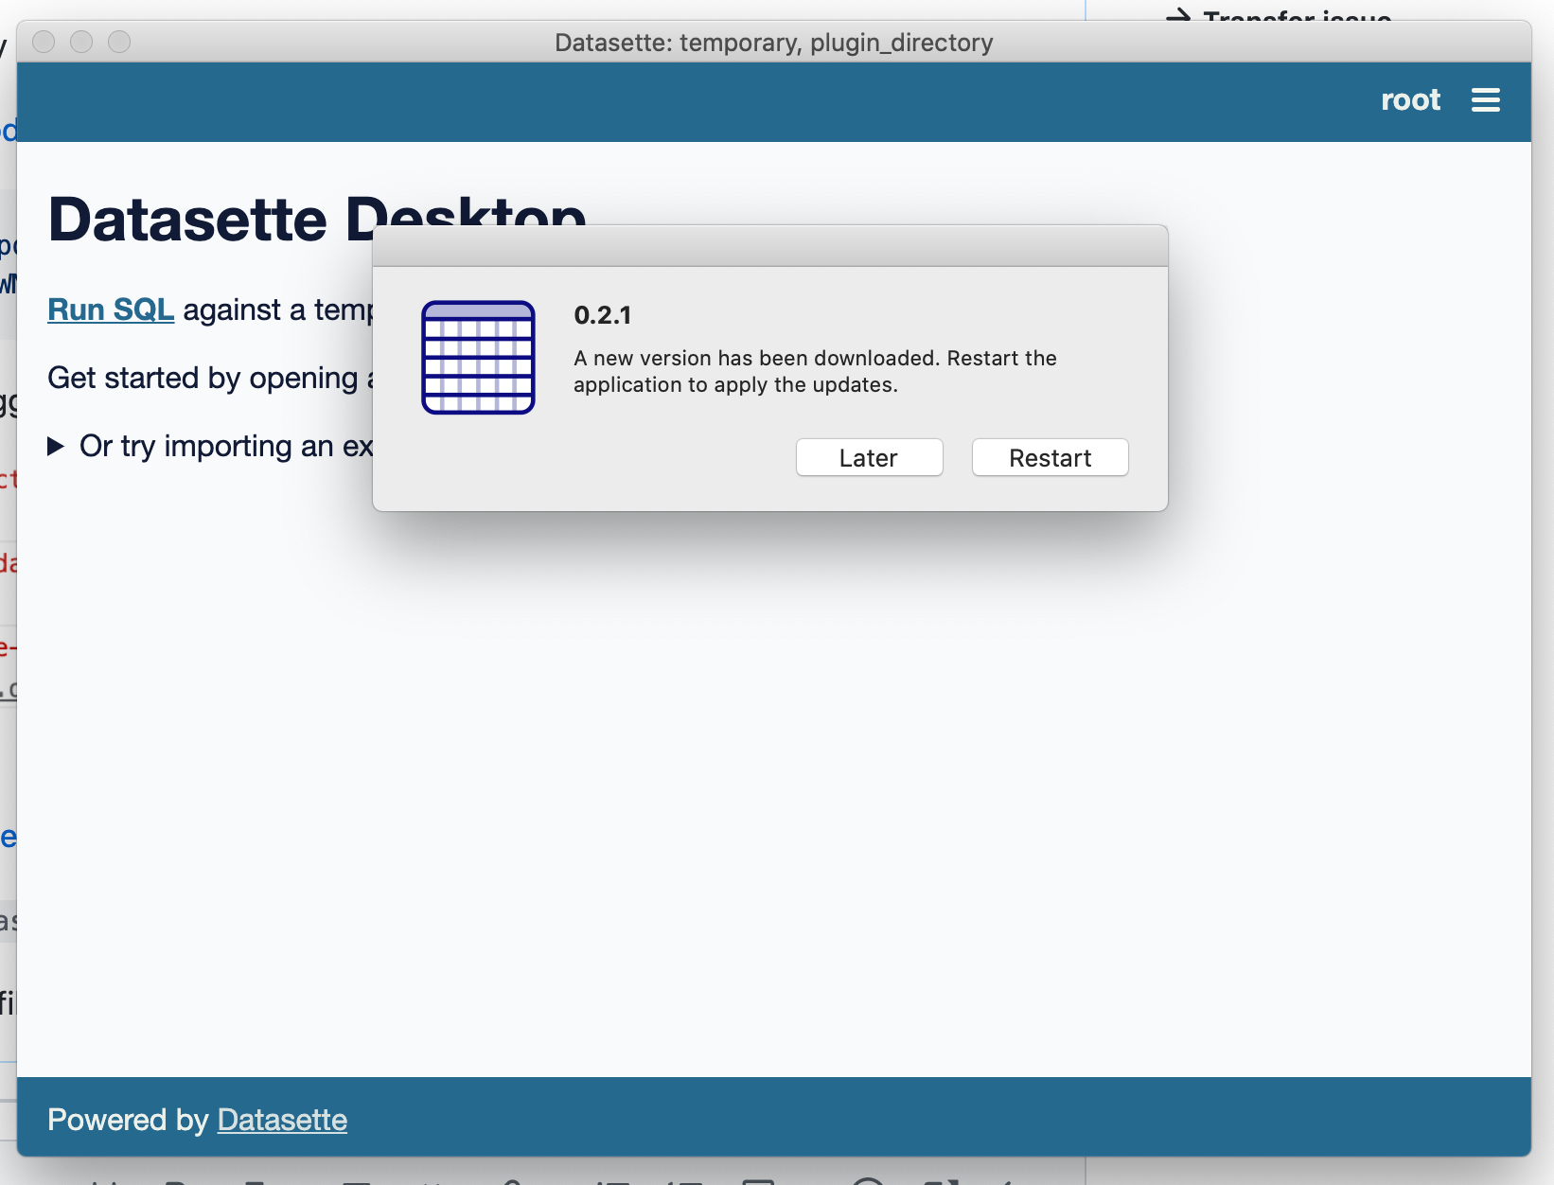Click the 0.2.1 version text

(x=603, y=315)
